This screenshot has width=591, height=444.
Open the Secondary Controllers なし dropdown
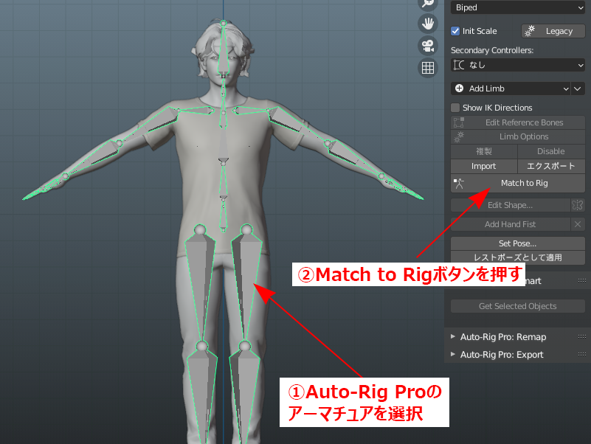pos(518,65)
